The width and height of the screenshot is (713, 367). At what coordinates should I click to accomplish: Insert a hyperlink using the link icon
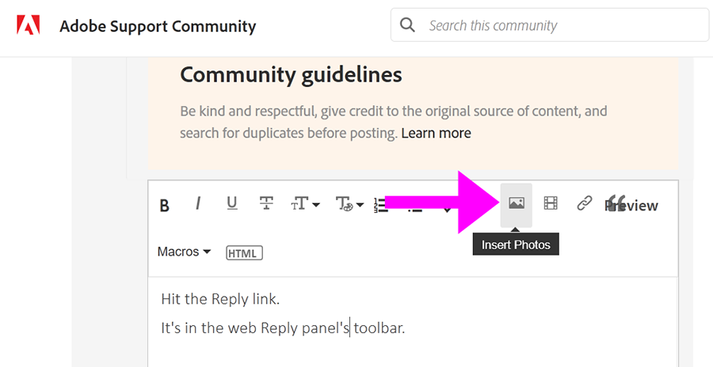[x=585, y=204]
